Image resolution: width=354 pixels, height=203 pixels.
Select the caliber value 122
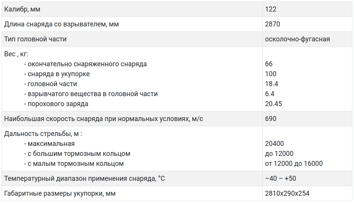pos(271,9)
